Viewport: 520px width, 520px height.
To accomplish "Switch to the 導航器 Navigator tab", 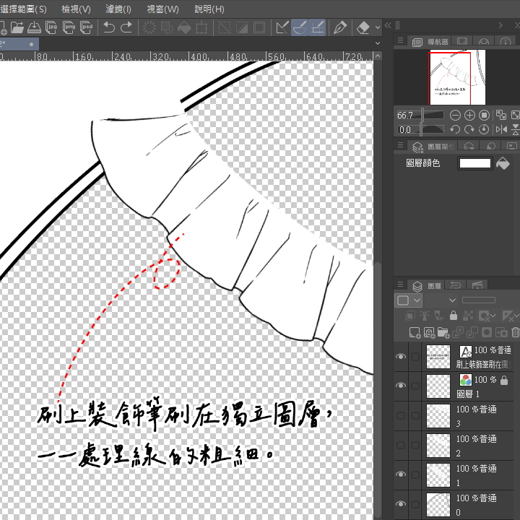I will click(x=430, y=42).
